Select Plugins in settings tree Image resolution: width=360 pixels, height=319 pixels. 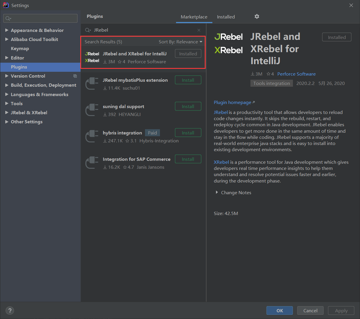click(40, 67)
